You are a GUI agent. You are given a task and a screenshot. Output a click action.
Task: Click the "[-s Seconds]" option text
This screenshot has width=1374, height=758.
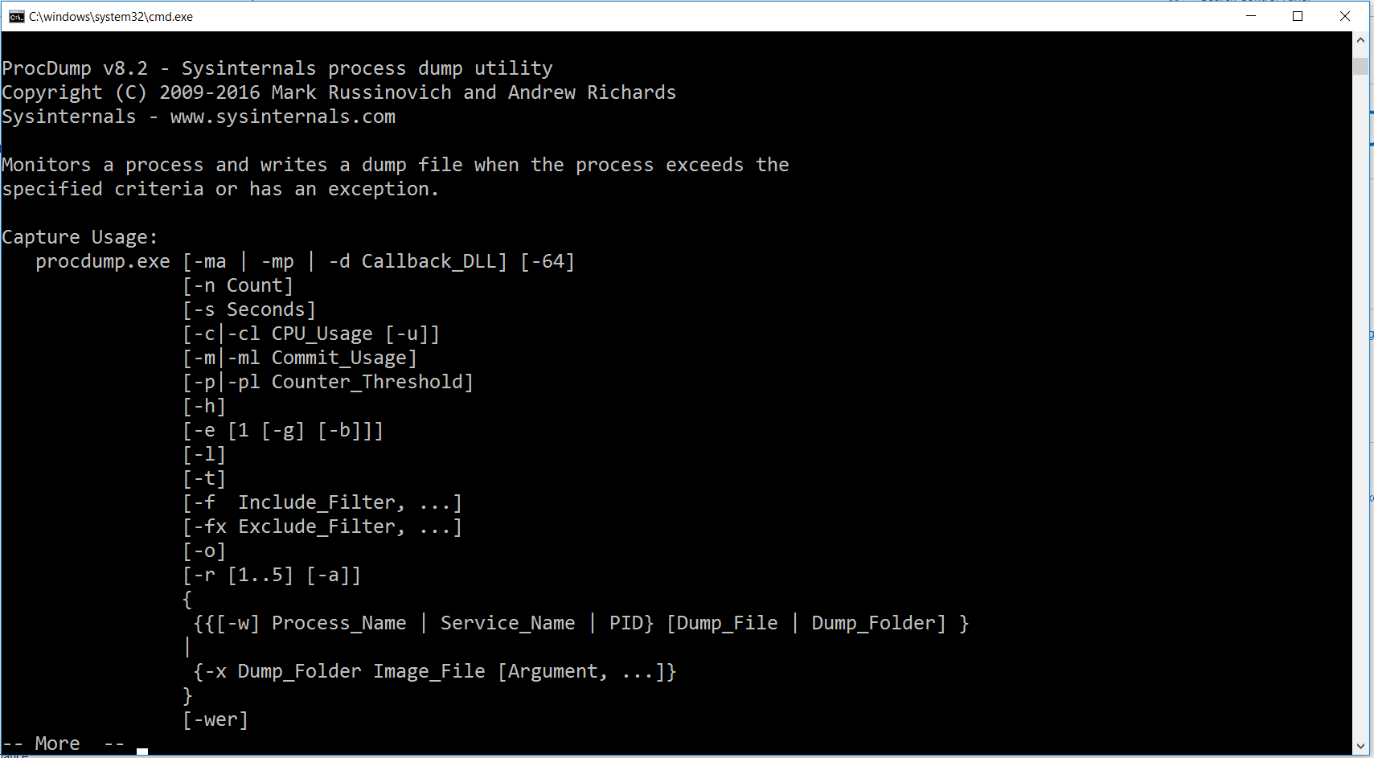[249, 309]
